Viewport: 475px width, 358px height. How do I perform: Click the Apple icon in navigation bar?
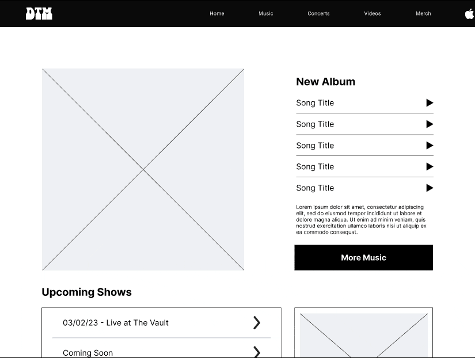469,14
